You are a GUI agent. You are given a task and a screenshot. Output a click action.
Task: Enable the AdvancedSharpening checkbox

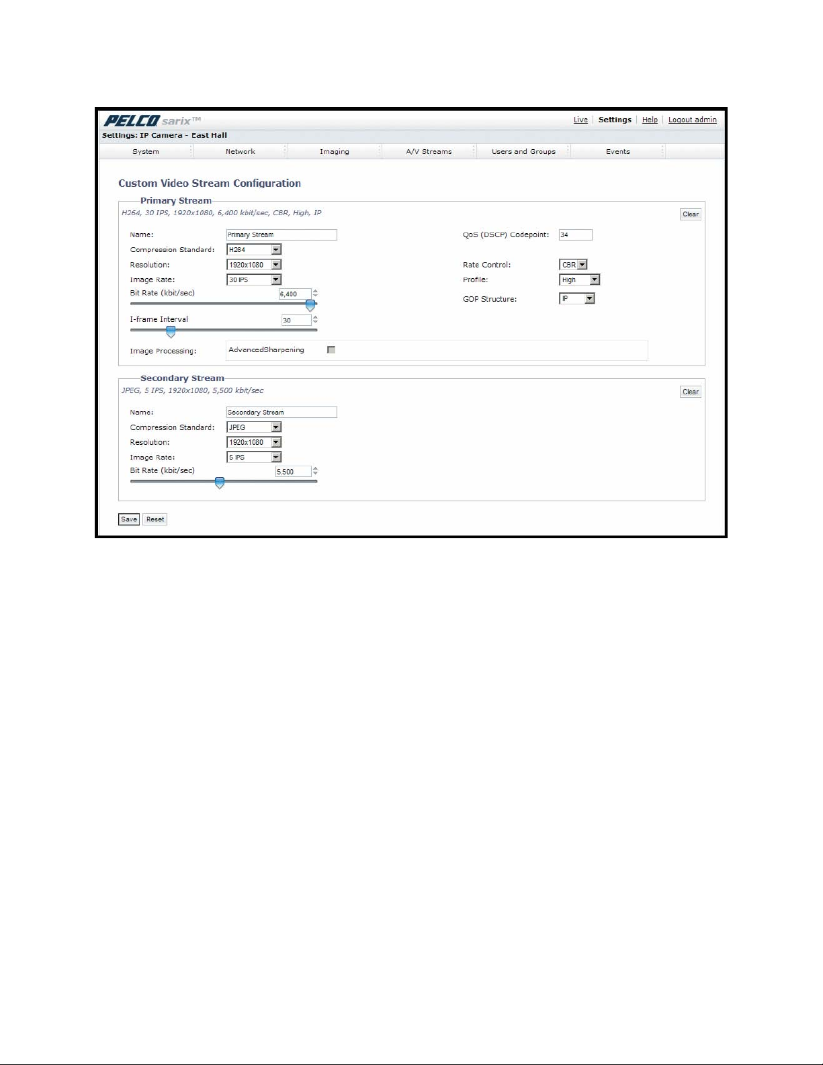[x=331, y=349]
